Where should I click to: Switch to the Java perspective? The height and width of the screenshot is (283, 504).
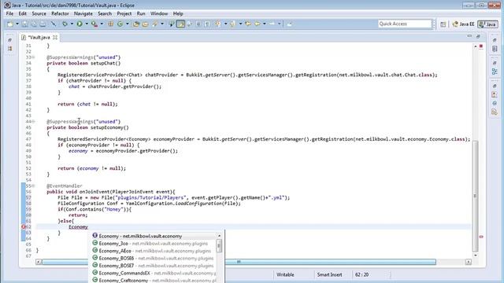tap(488, 24)
